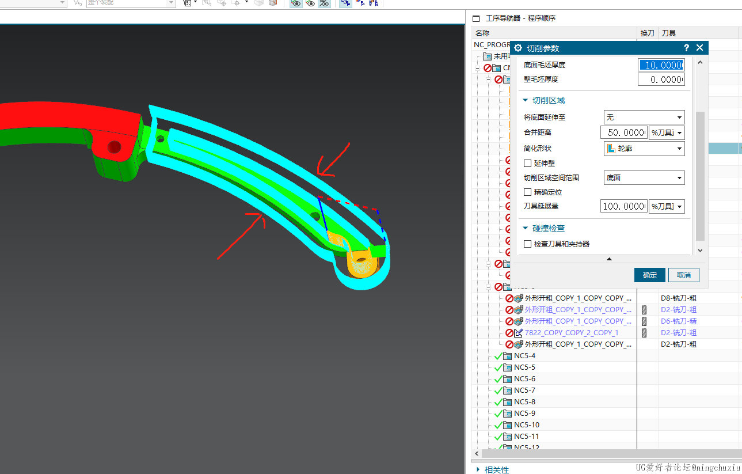Click the black collapse triangle above 确定 button
Viewport: 742px width, 474px height.
[610, 259]
